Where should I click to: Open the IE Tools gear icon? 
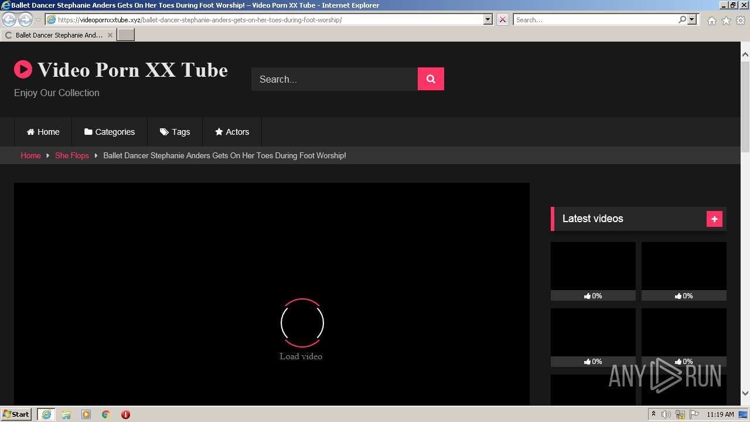(741, 21)
